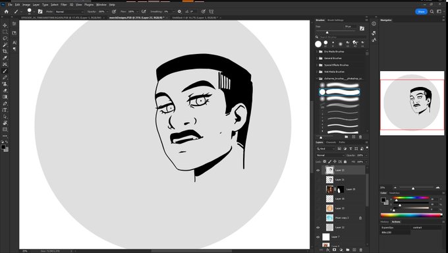
Task: Click the Navigator preview thumbnail
Action: (x=412, y=103)
